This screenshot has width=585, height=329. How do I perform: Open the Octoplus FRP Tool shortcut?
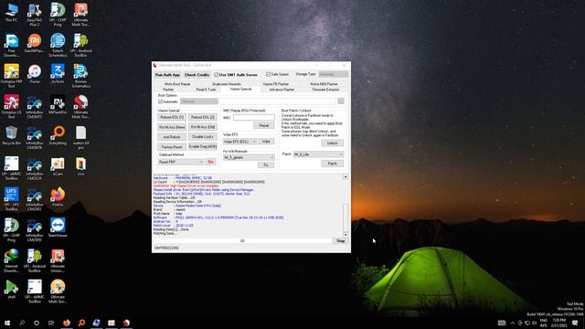coord(11,76)
